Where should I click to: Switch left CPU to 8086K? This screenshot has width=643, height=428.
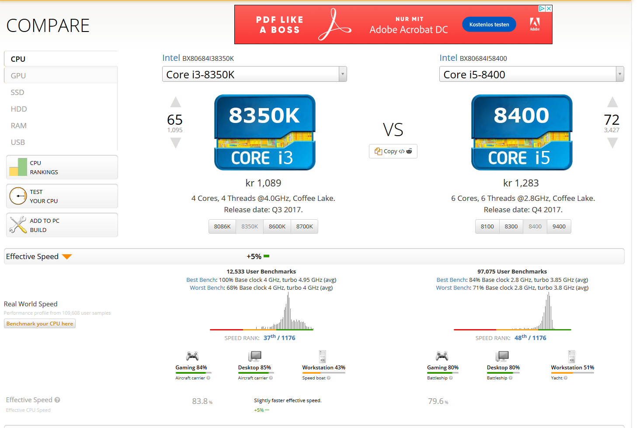pos(222,226)
